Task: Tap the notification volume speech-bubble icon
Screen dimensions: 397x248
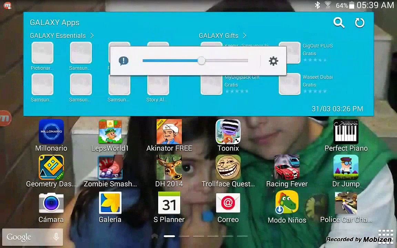Action: (124, 61)
